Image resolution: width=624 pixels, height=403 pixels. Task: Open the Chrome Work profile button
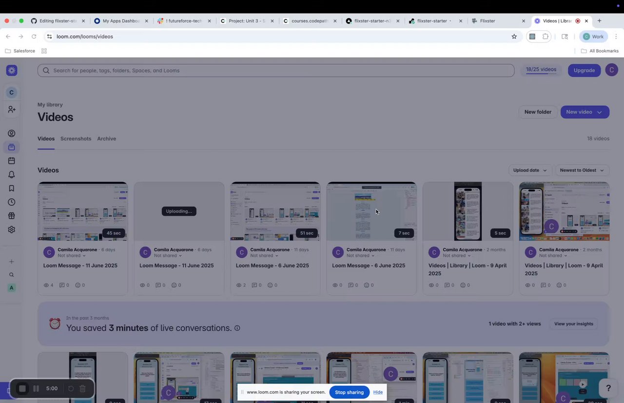pyautogui.click(x=593, y=37)
